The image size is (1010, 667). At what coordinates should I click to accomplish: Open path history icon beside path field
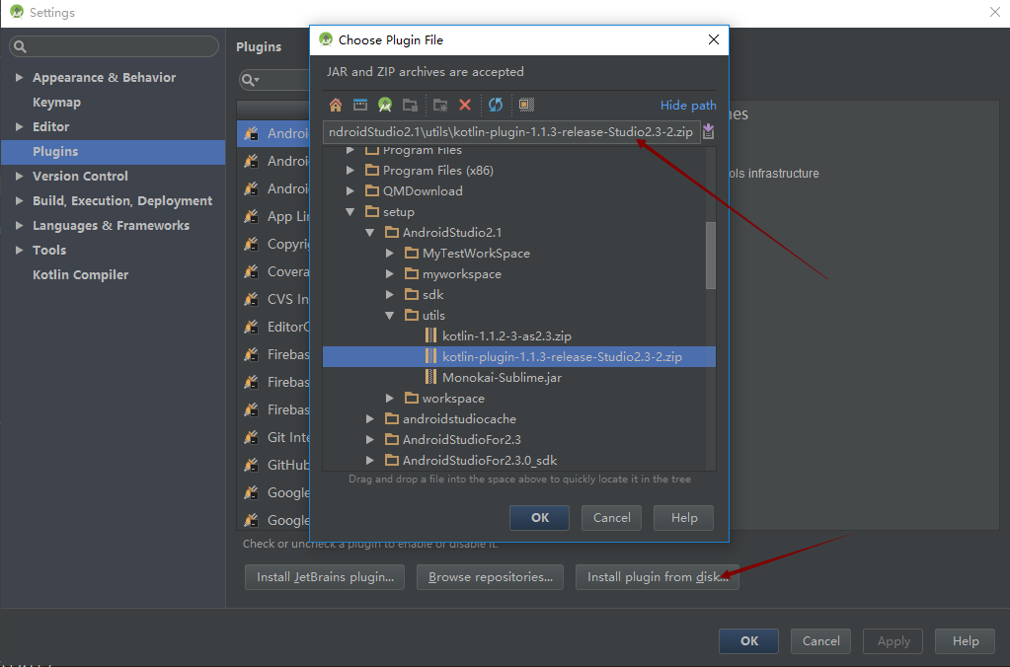click(x=709, y=132)
